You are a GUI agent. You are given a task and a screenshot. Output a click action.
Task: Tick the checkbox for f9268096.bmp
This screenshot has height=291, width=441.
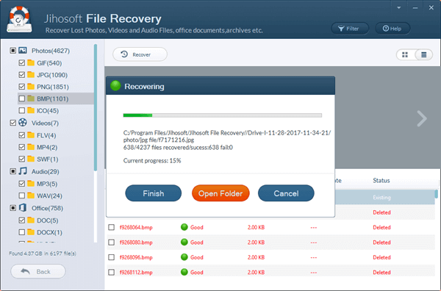pos(112,257)
